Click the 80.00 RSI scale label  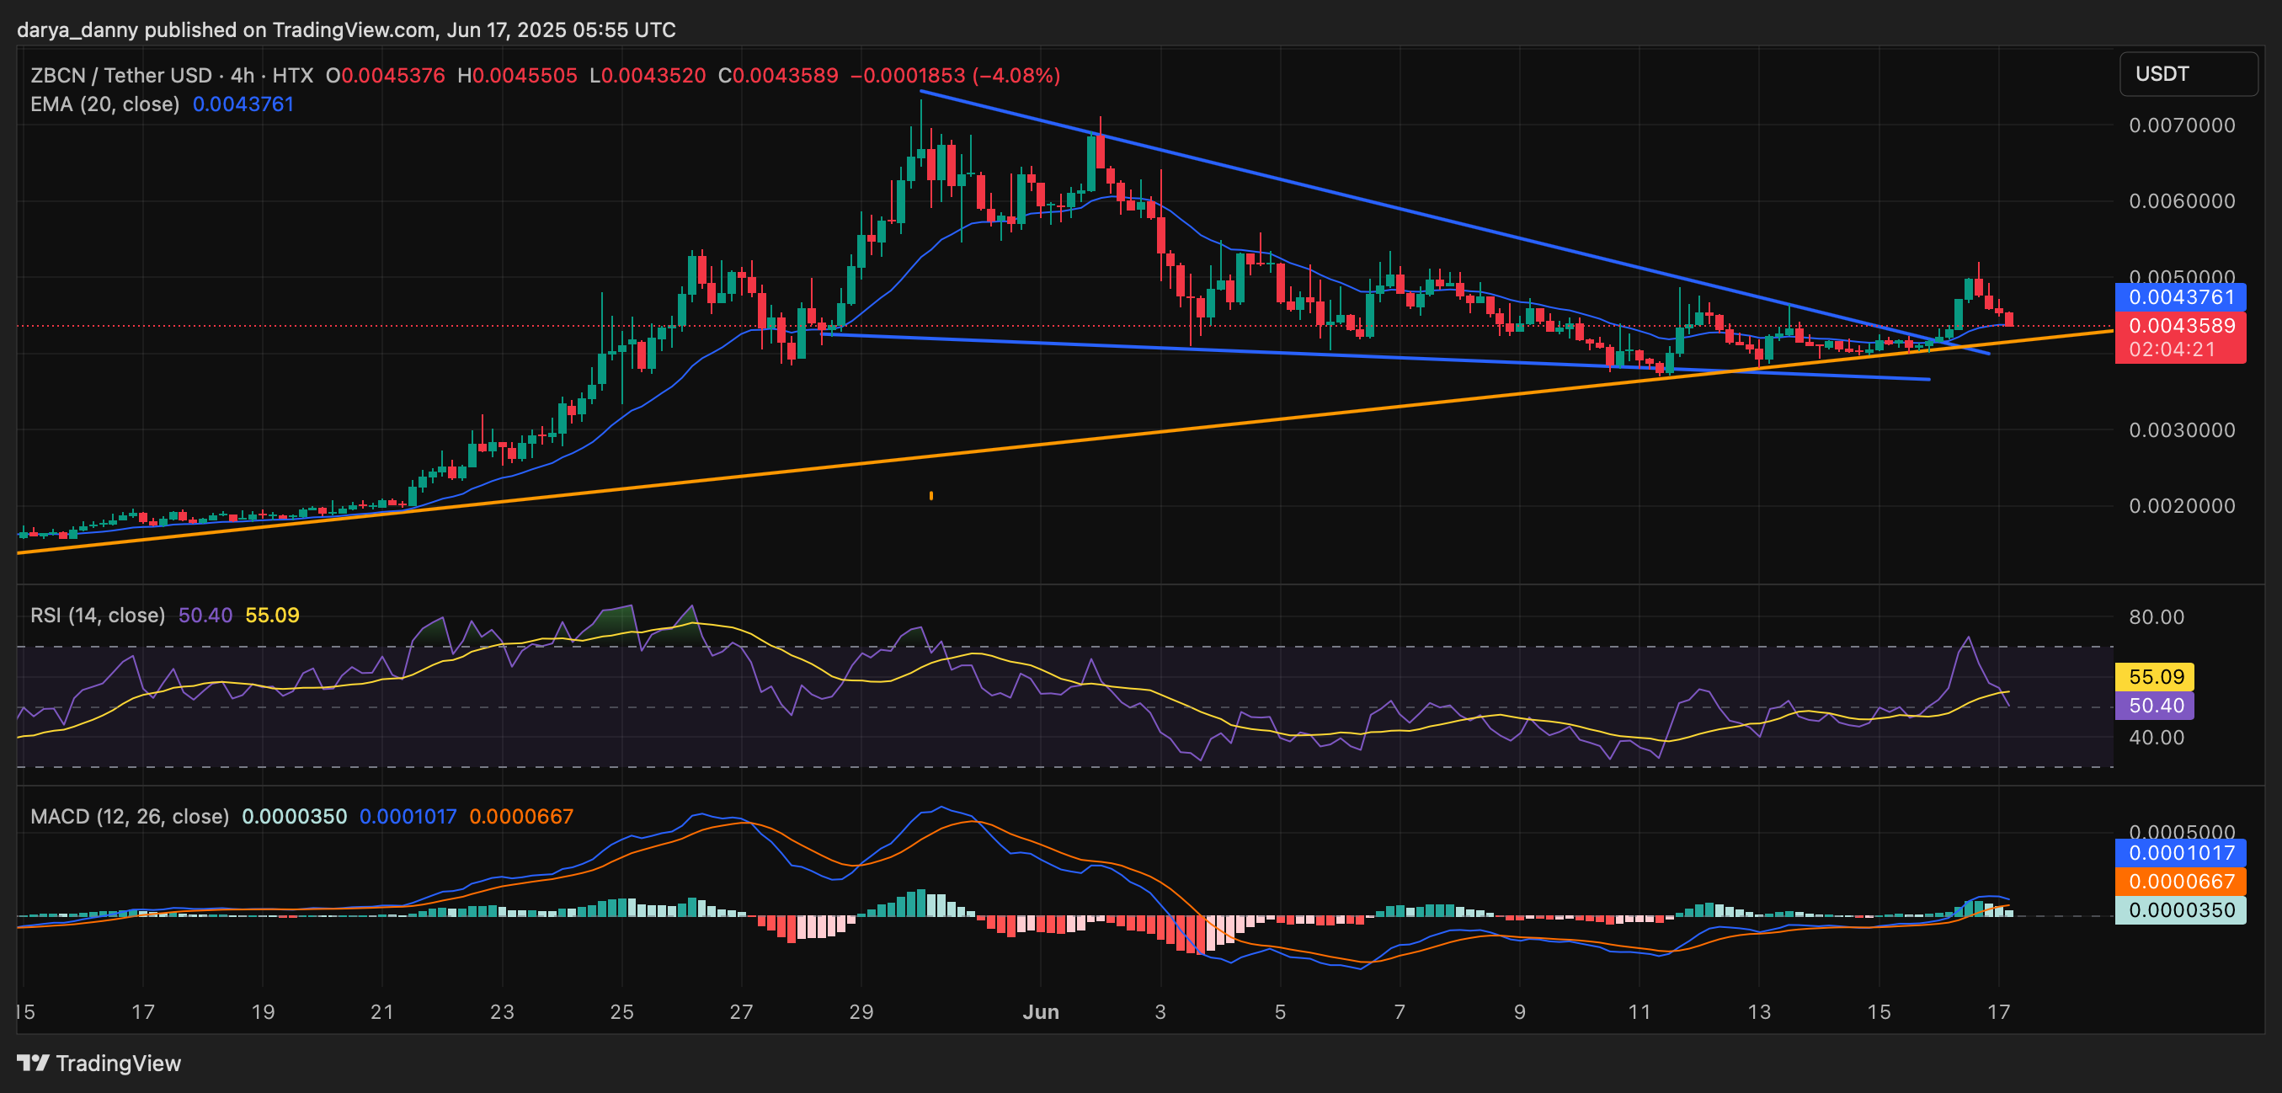point(2156,616)
